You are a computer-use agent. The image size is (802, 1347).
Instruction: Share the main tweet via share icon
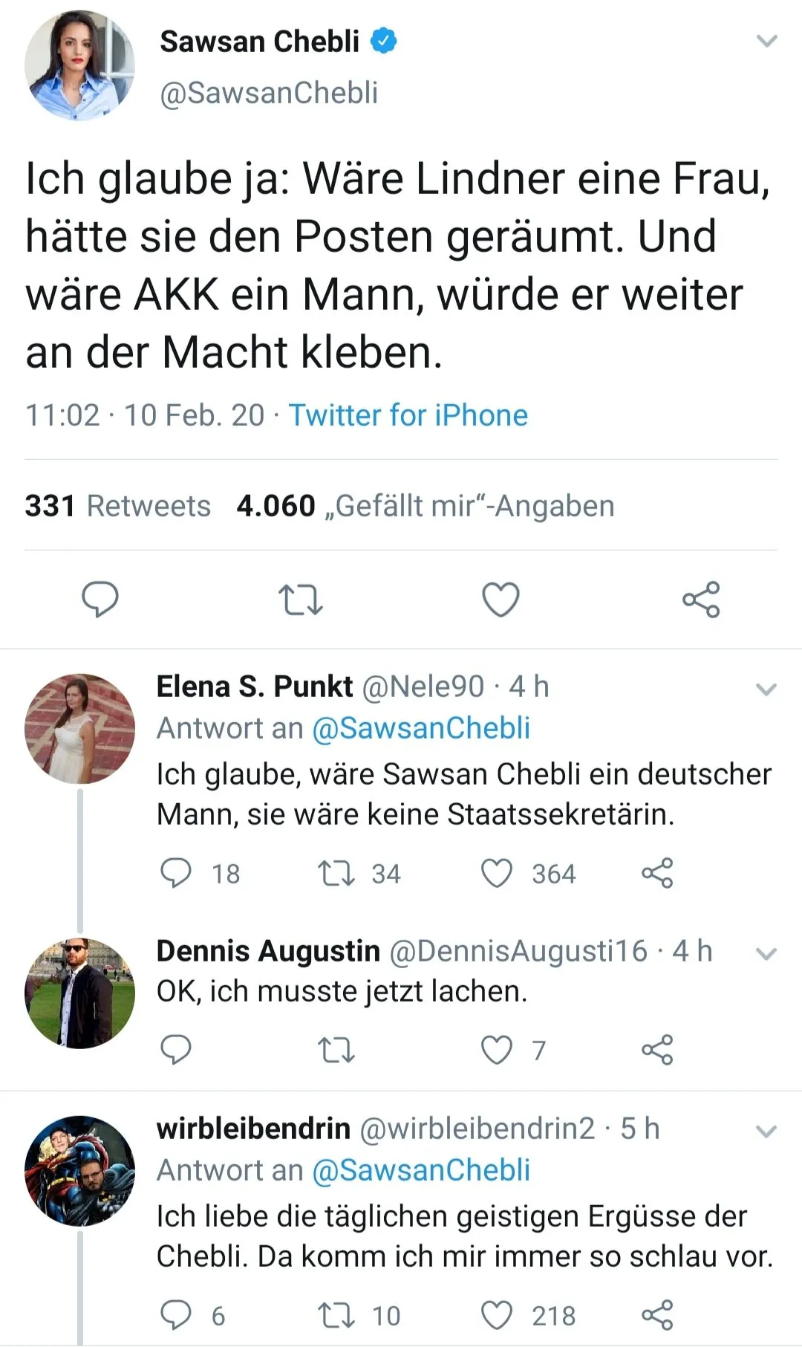(702, 600)
